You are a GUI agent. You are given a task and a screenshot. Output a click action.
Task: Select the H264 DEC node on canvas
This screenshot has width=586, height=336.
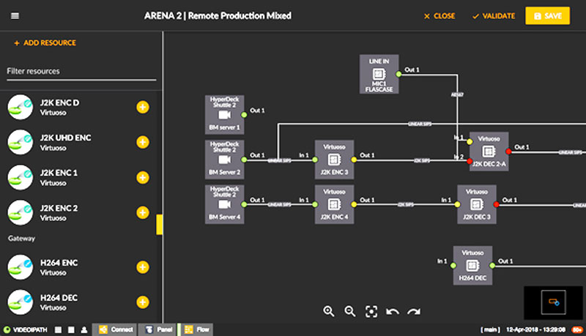click(x=472, y=264)
